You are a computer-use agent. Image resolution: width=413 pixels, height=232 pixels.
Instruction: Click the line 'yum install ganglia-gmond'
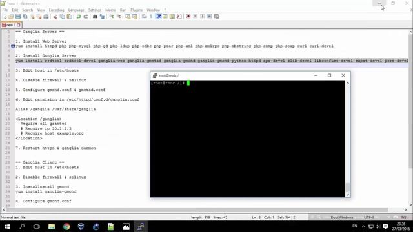46,191
